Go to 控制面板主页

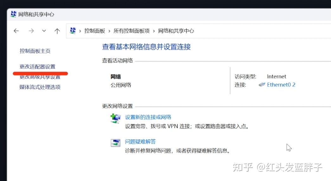pos(35,51)
